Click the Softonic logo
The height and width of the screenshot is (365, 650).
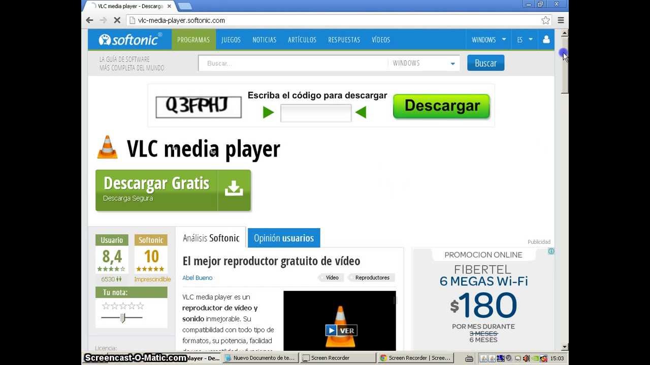click(131, 40)
